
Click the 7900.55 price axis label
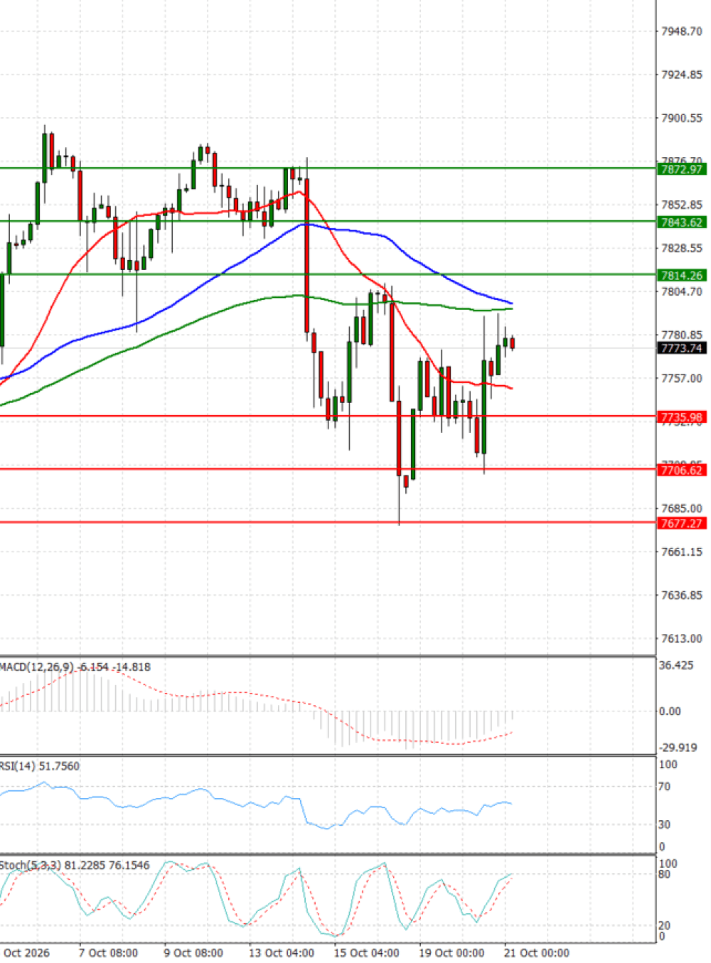pyautogui.click(x=681, y=118)
